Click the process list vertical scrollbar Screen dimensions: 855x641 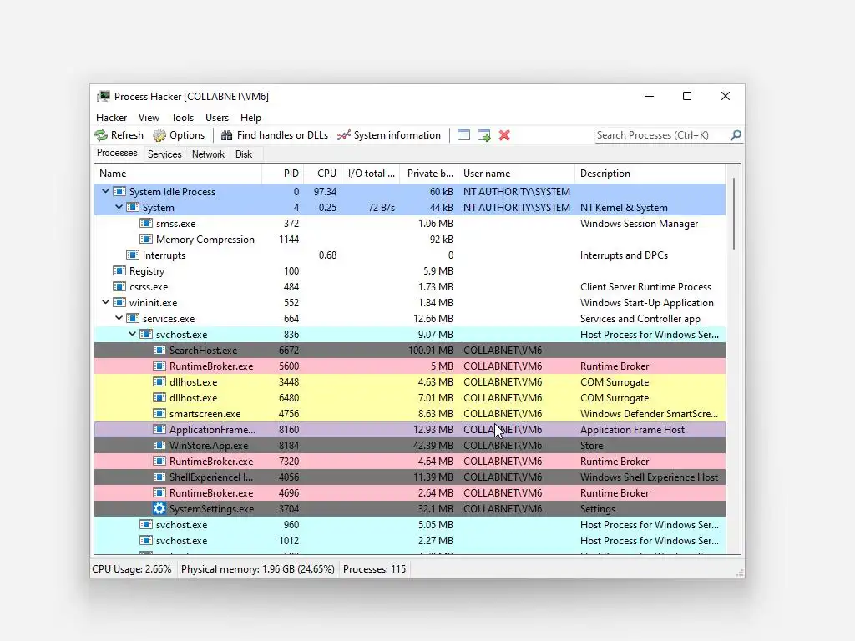pyautogui.click(x=733, y=214)
